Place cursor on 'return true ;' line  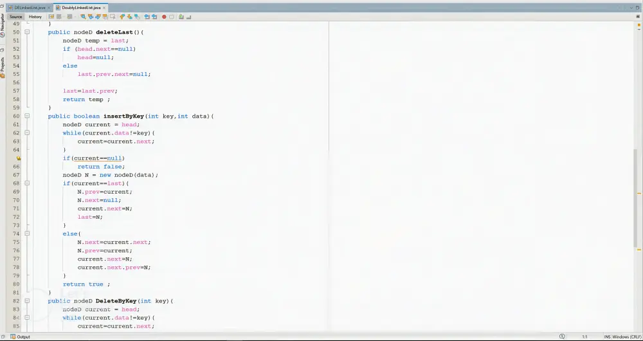pos(86,284)
